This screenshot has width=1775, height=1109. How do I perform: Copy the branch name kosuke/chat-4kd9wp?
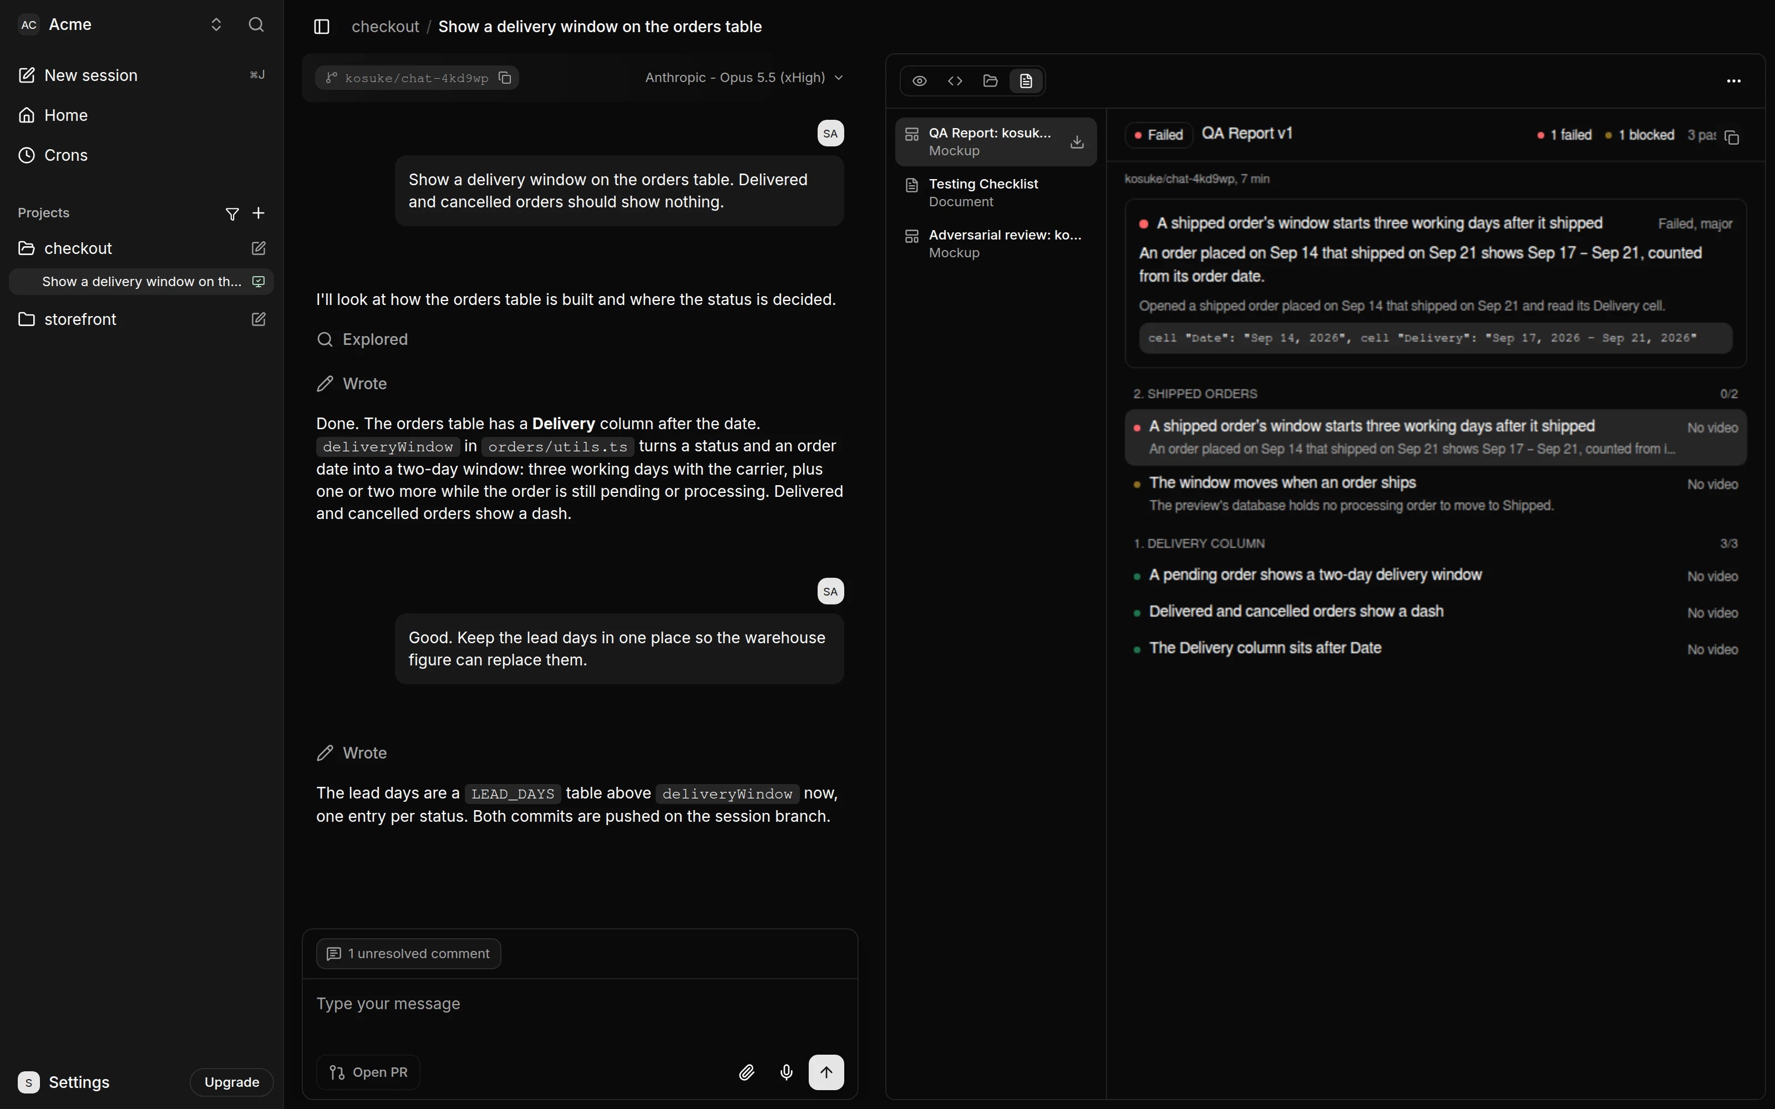(x=505, y=78)
